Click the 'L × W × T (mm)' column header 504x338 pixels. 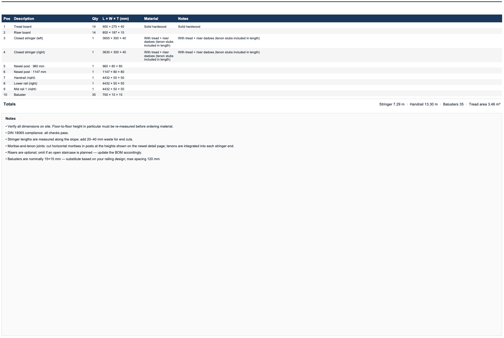[x=115, y=19]
